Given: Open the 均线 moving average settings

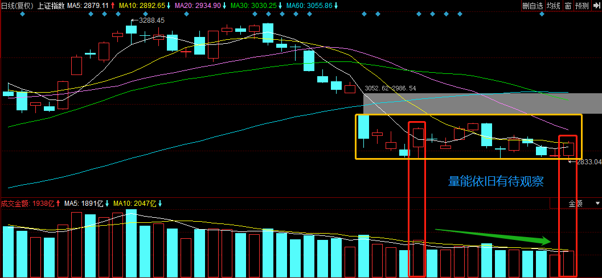Looking at the screenshot, I should (x=553, y=5).
